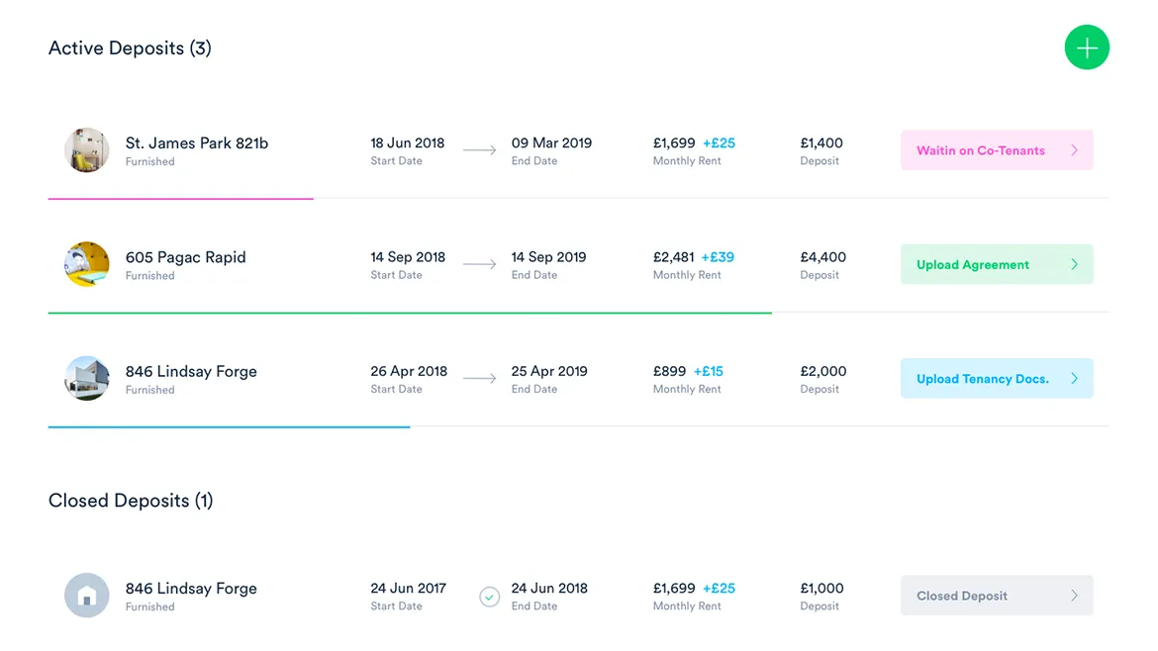Click the 605 Pagac Rapid property photo
This screenshot has height=651, width=1158.
coord(86,264)
